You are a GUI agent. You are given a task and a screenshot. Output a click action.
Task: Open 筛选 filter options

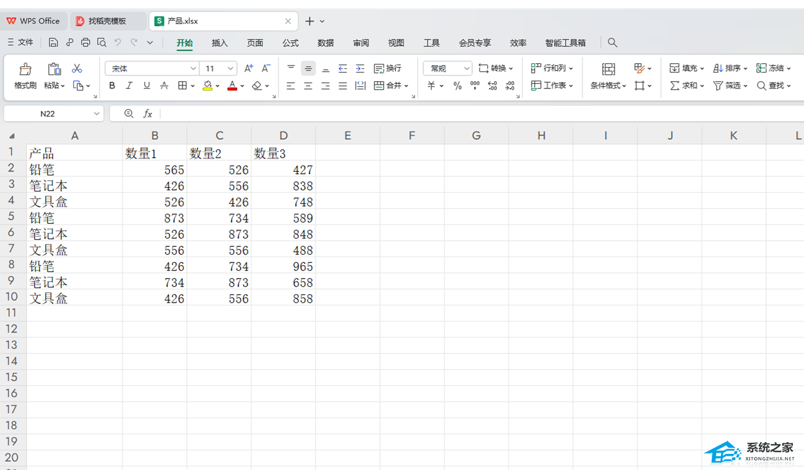point(730,85)
